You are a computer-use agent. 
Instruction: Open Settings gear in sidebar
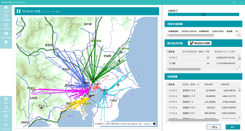6,100
